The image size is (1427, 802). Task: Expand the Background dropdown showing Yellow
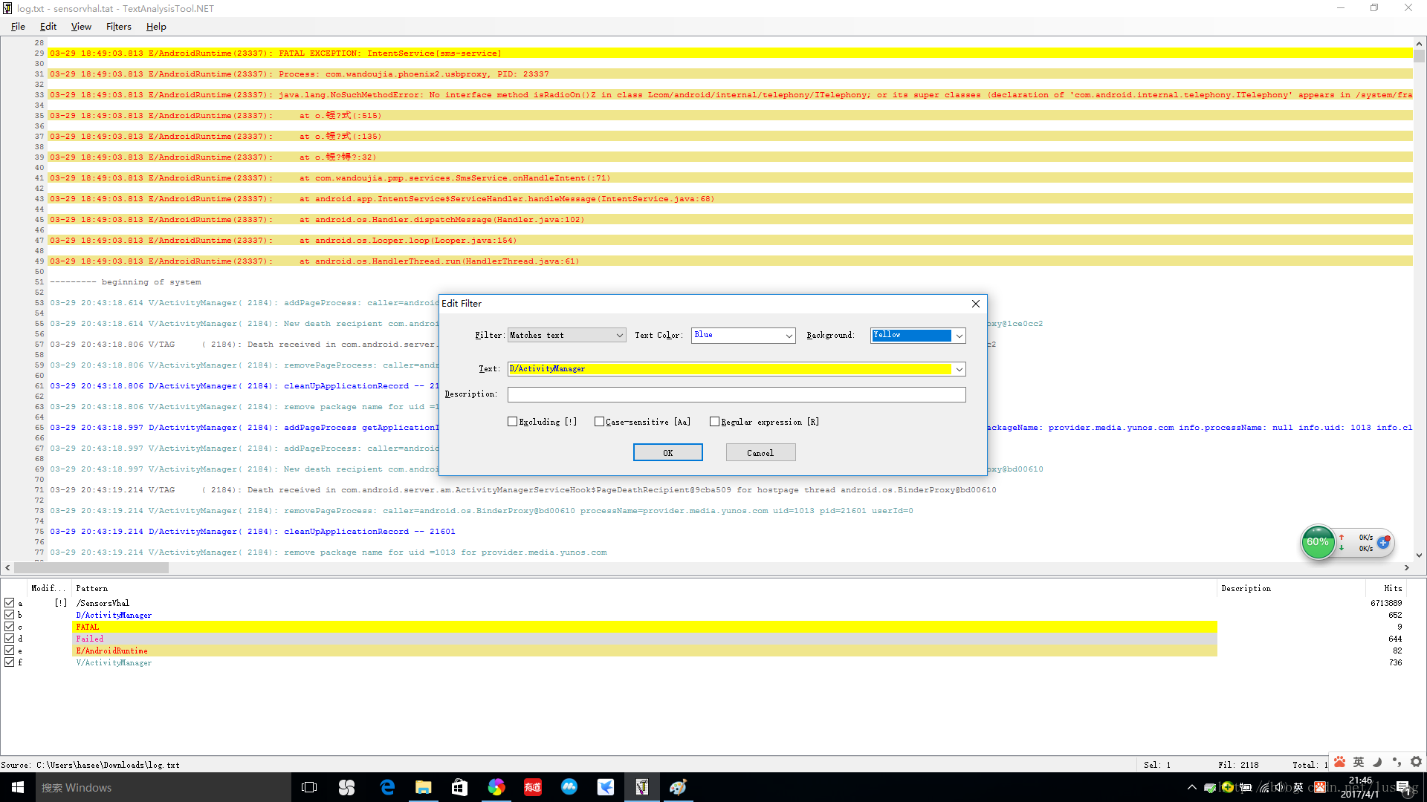[959, 336]
